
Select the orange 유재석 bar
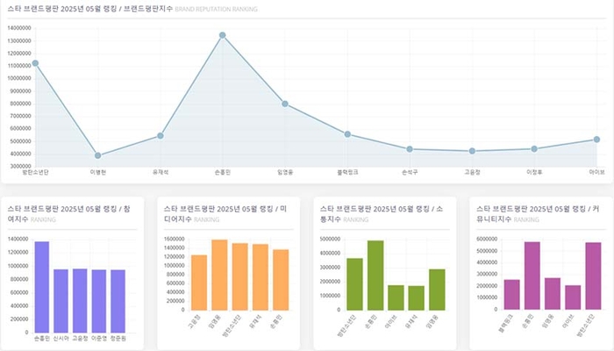(x=260, y=277)
